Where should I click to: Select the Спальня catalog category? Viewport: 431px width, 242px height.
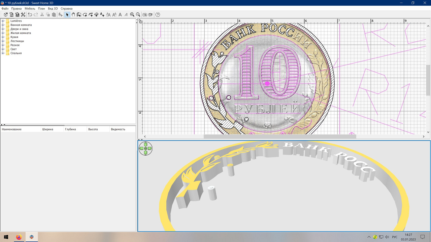pos(16,53)
